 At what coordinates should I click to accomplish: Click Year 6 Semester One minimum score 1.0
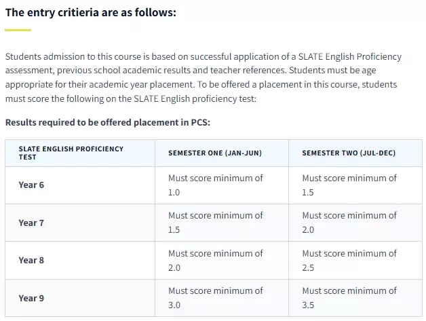point(216,185)
